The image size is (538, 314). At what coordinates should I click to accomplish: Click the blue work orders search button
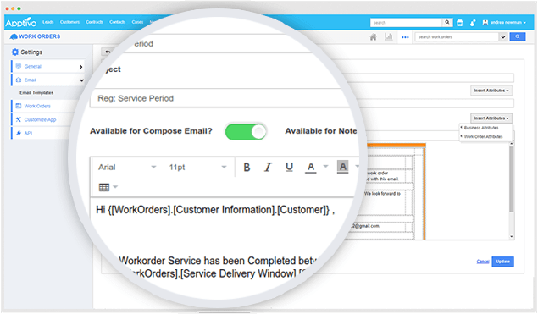(x=518, y=36)
